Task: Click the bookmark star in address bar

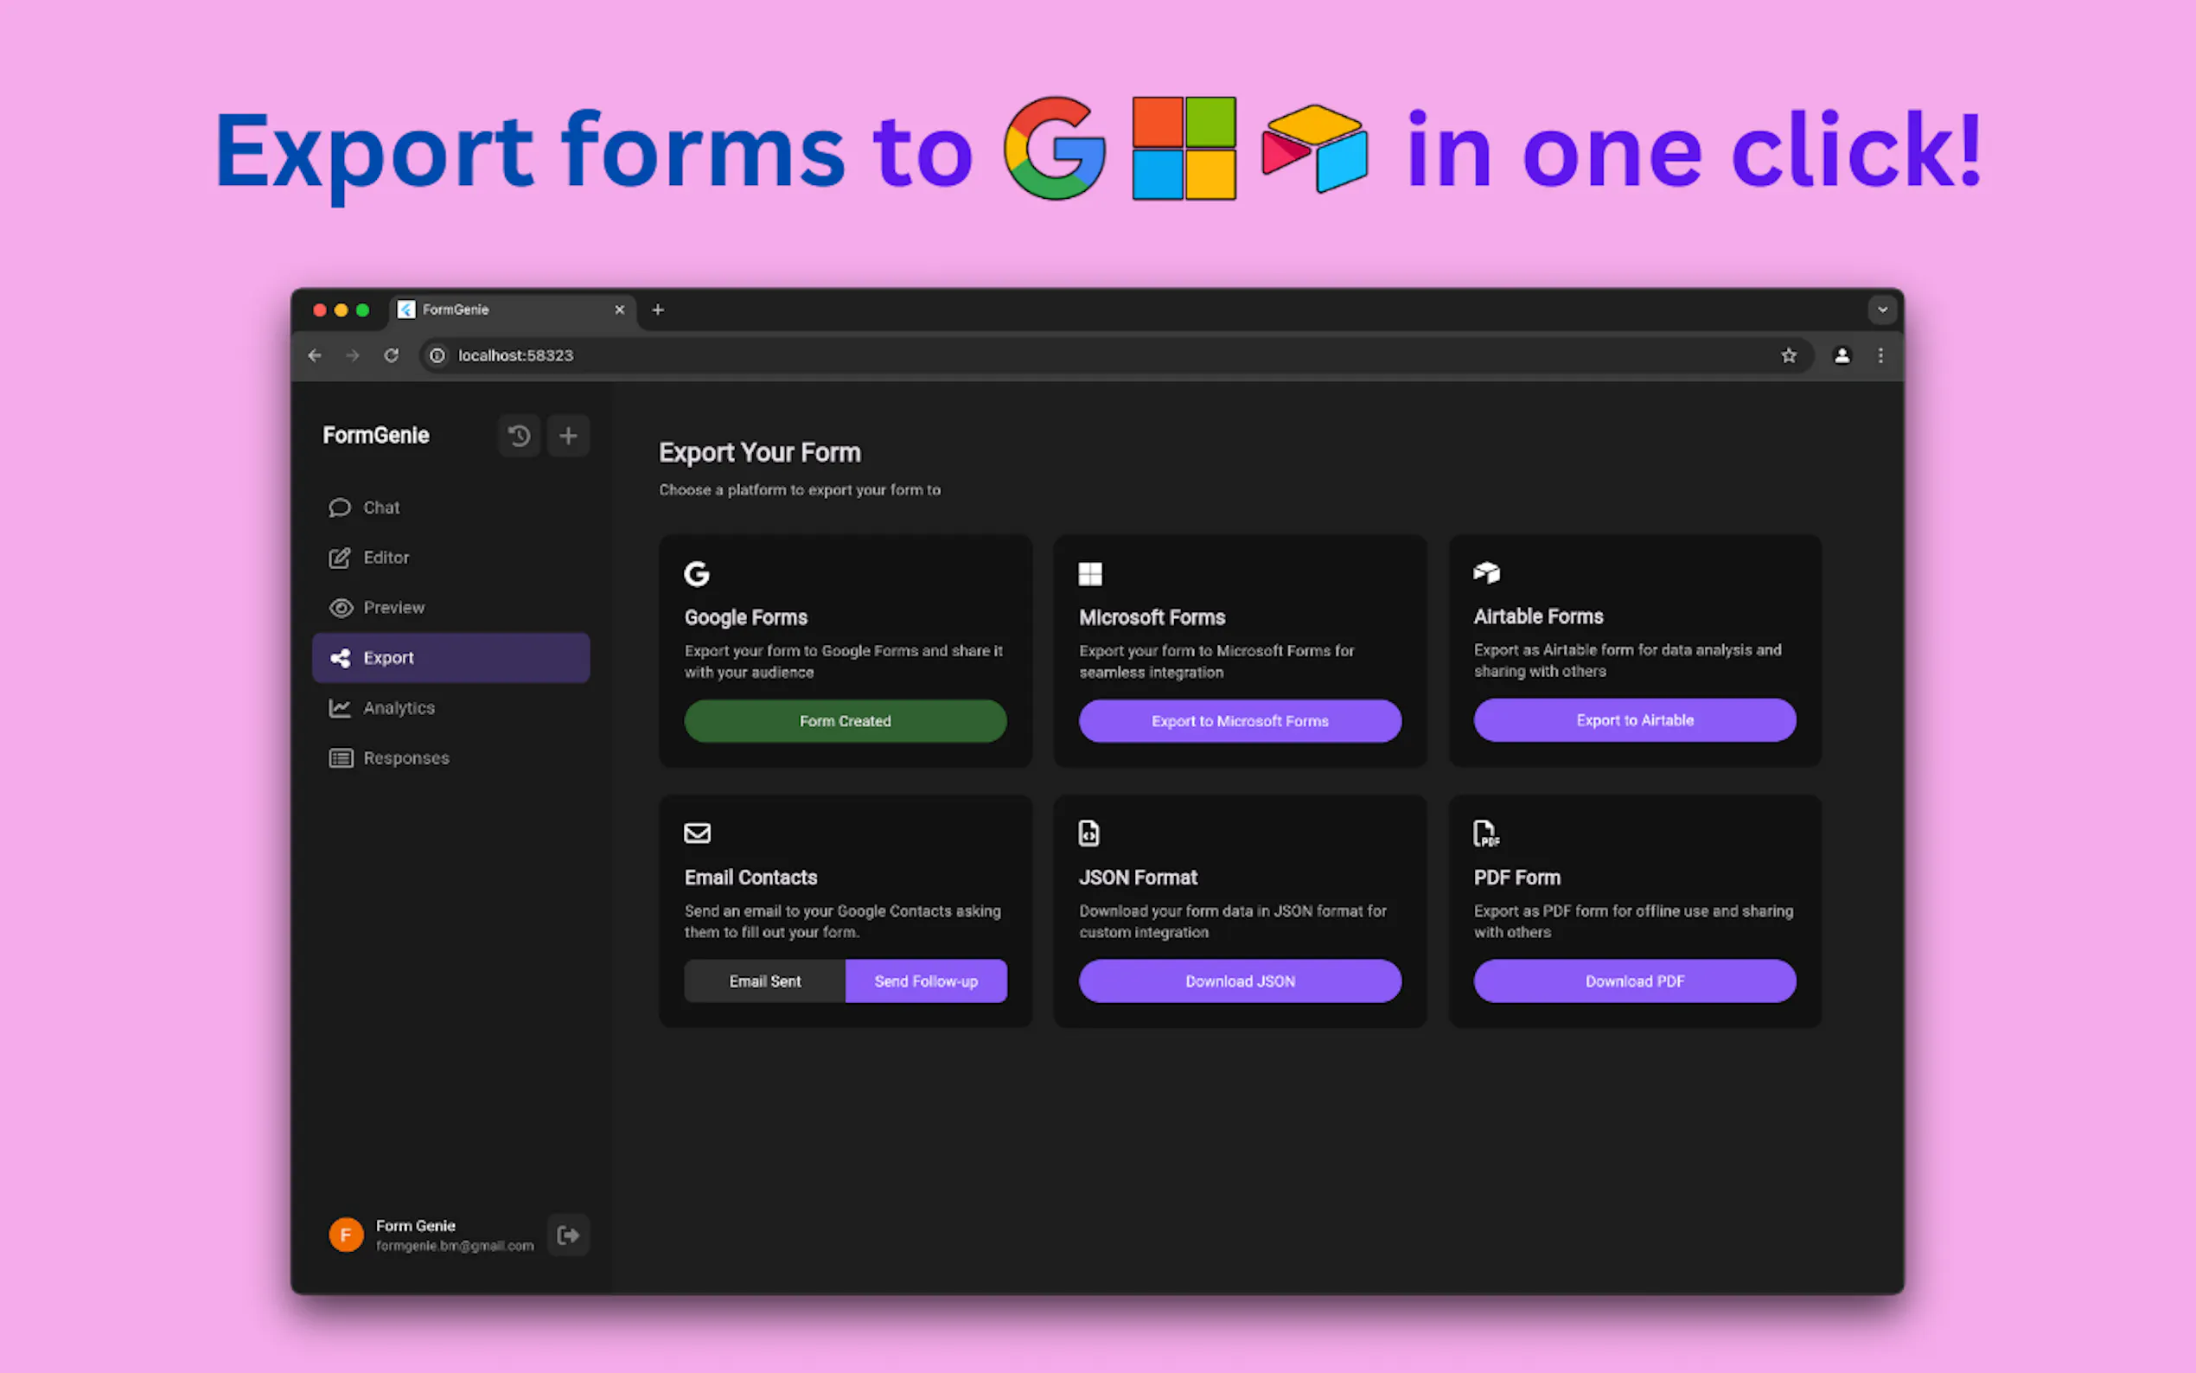Action: point(1789,355)
